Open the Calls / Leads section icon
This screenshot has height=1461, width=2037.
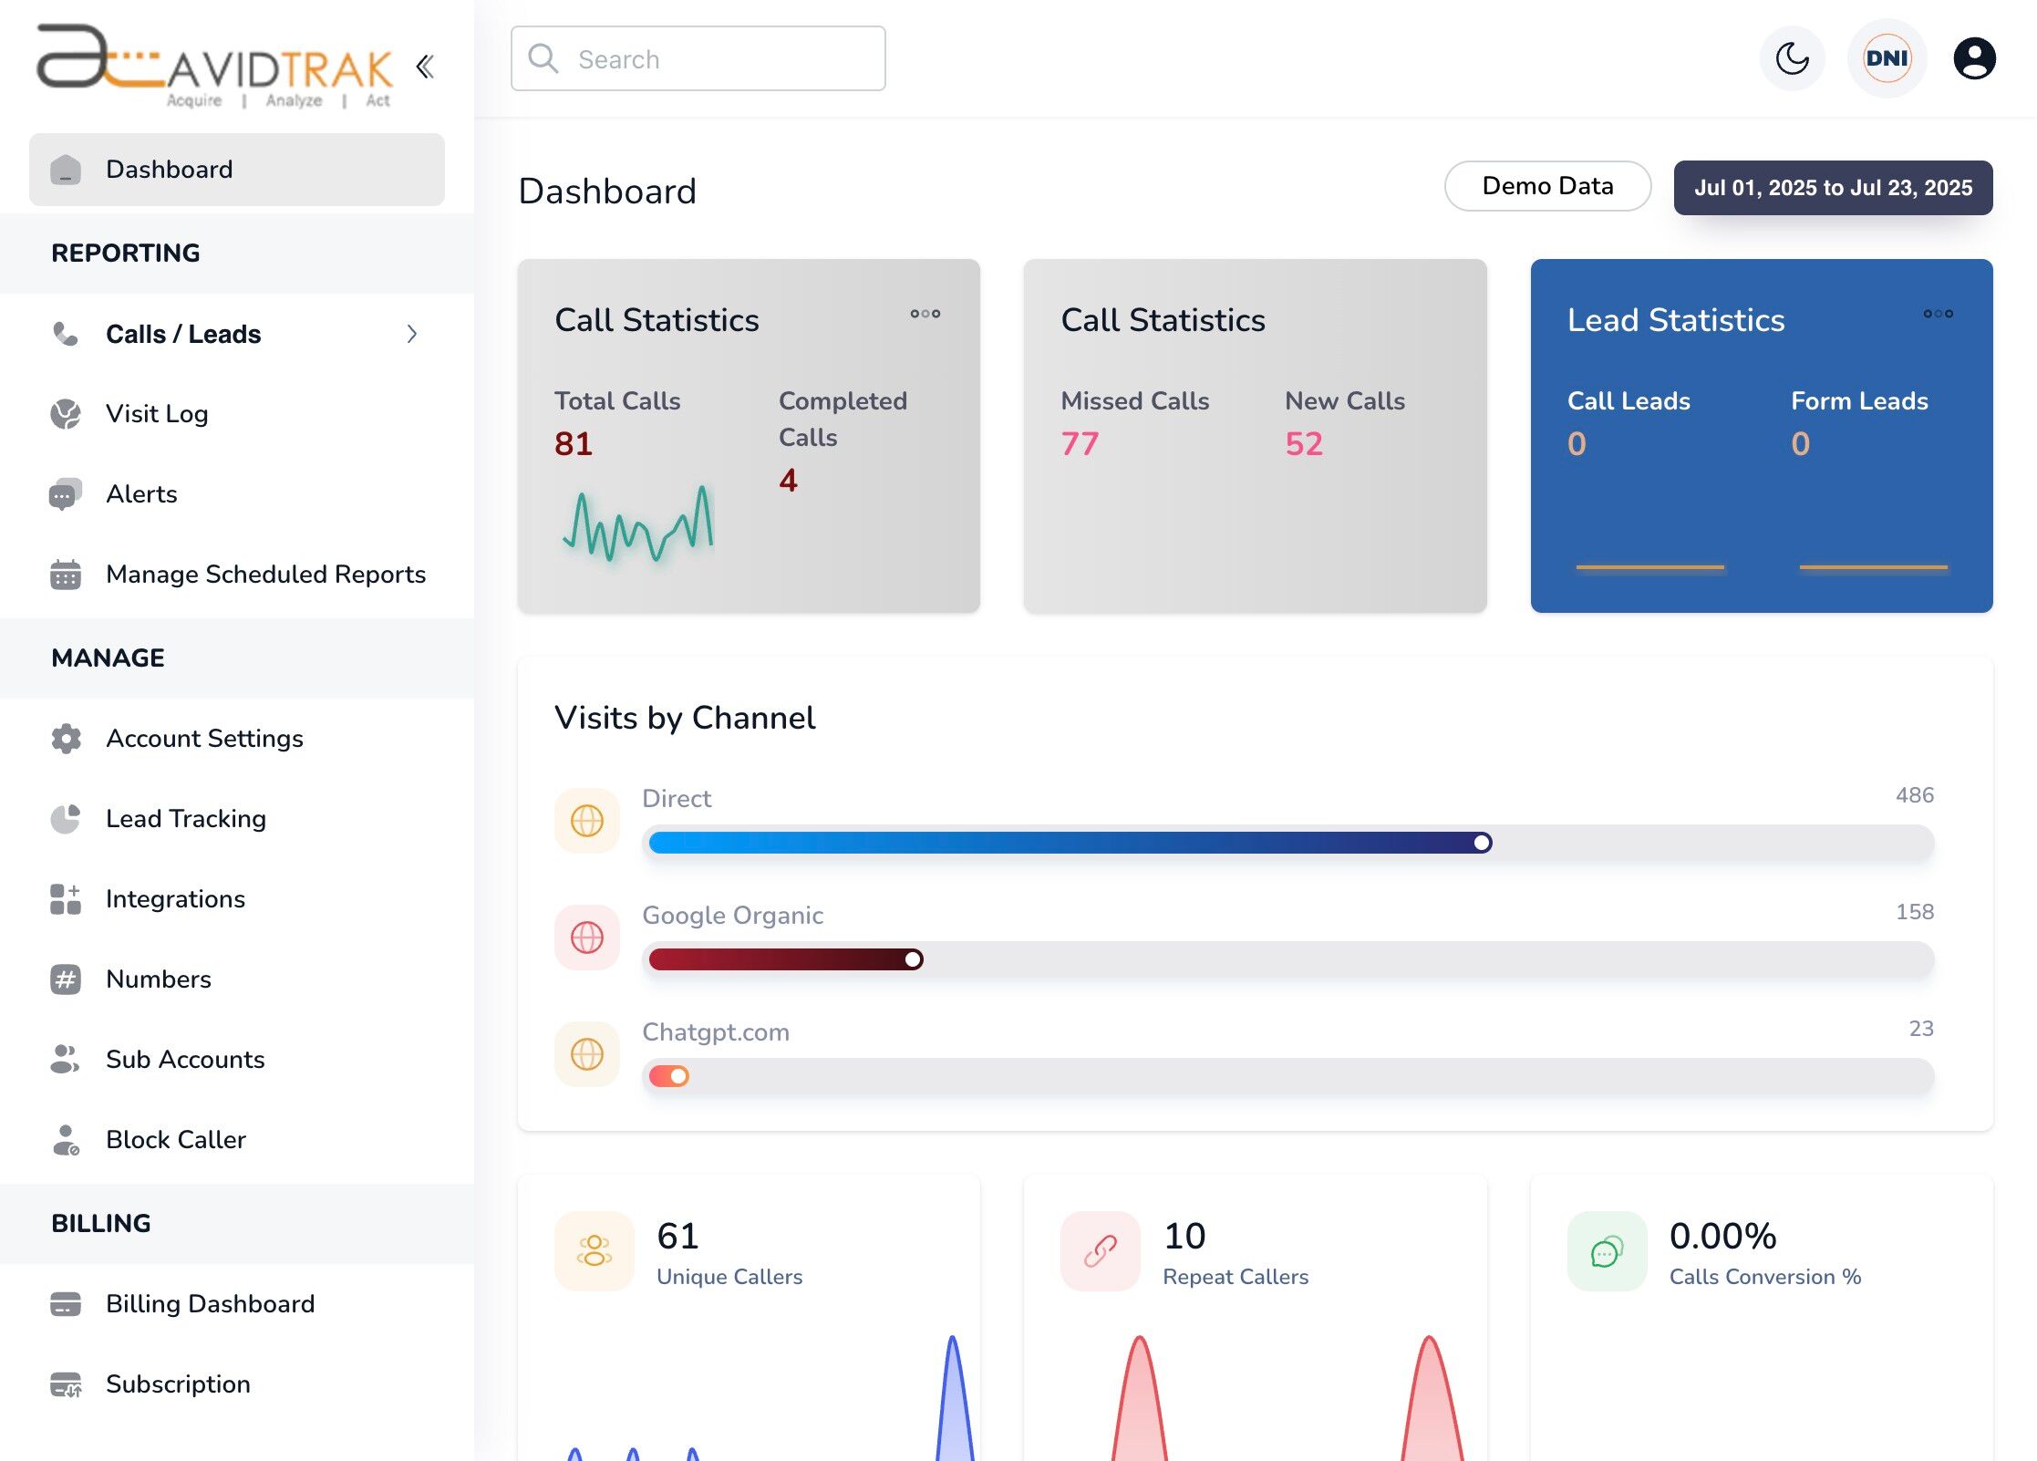coord(65,334)
